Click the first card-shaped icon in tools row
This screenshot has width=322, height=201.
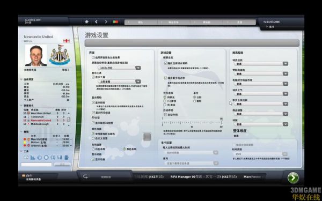[x=26, y=157]
